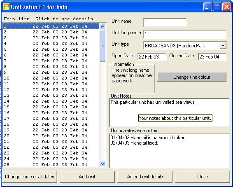This screenshot has width=233, height=187.
Task: Click Change some or all dates
Action: click(x=30, y=177)
